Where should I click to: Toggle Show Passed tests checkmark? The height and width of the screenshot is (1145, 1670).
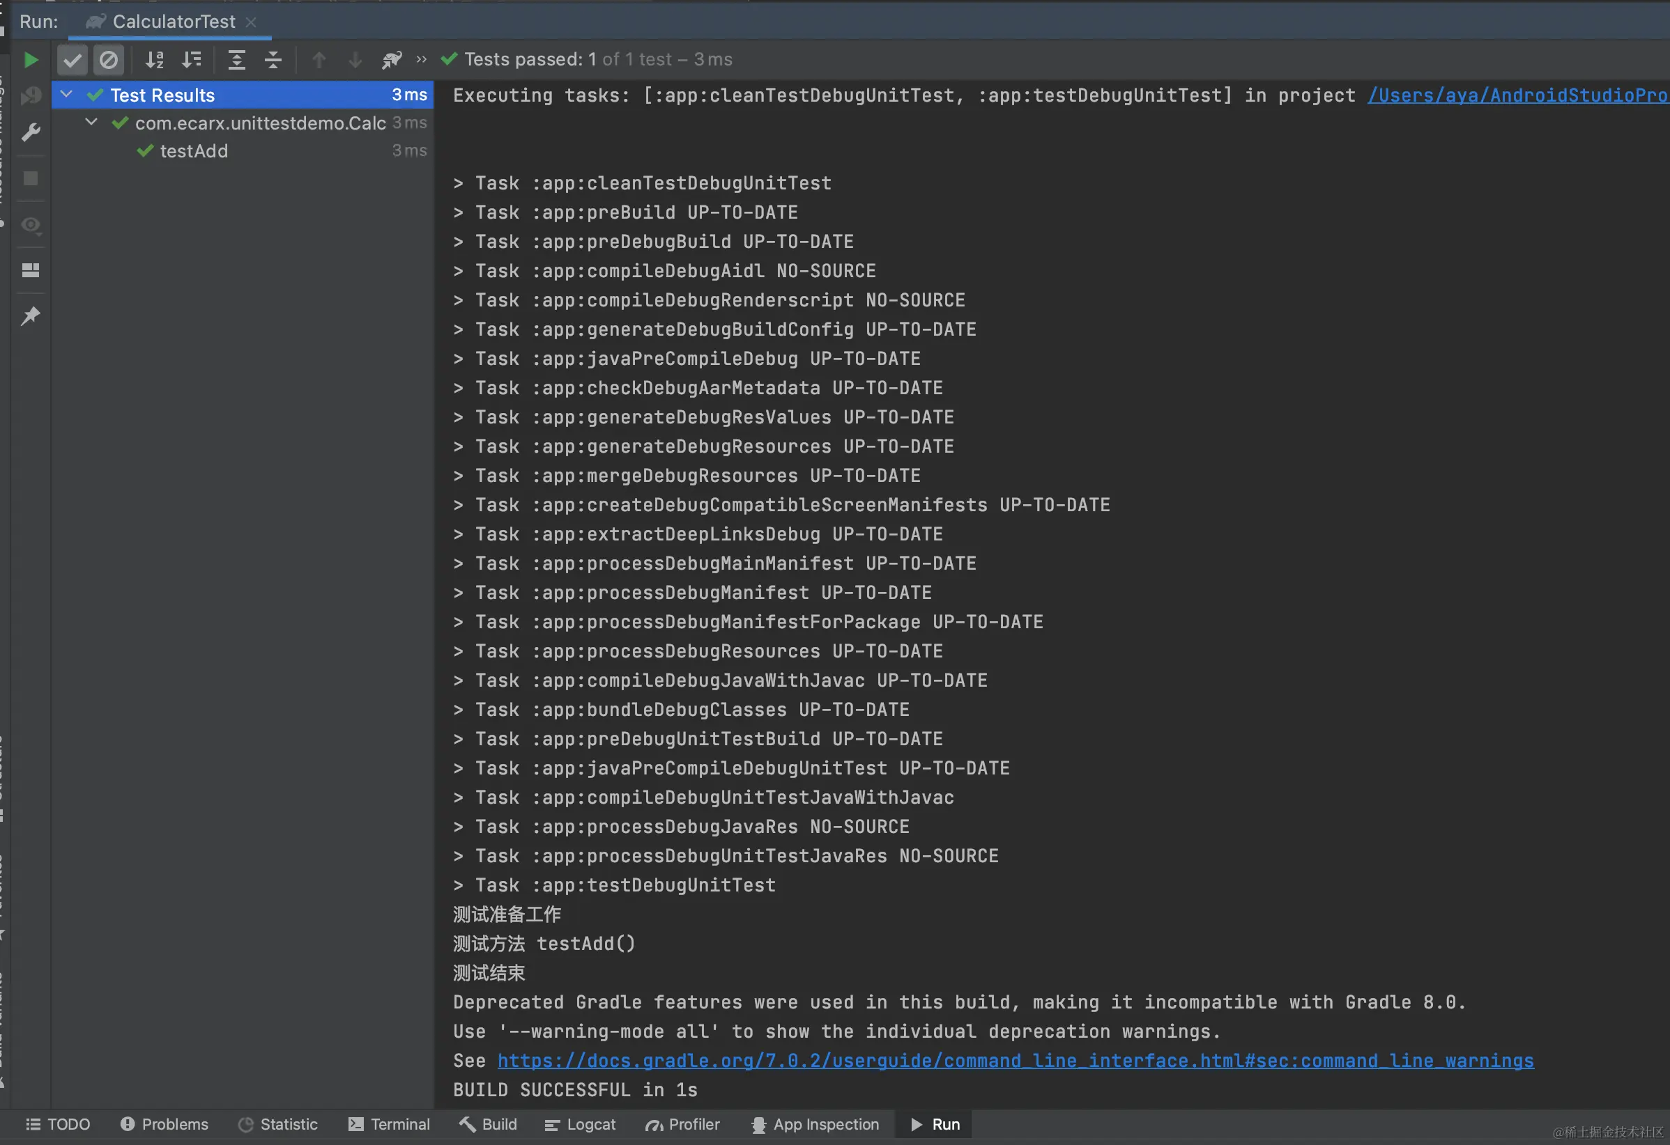coord(72,60)
